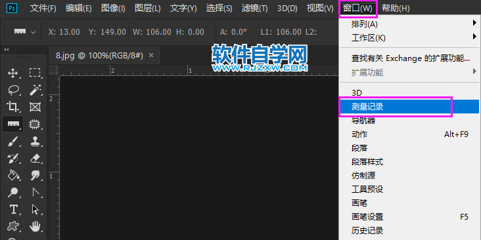Open the 文件(F) menu
The width and height of the screenshot is (481, 240).
point(43,9)
